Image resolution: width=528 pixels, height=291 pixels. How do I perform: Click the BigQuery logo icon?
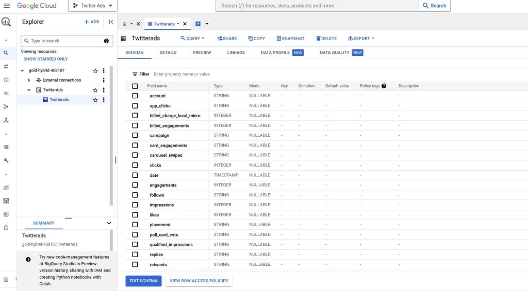coord(6,22)
